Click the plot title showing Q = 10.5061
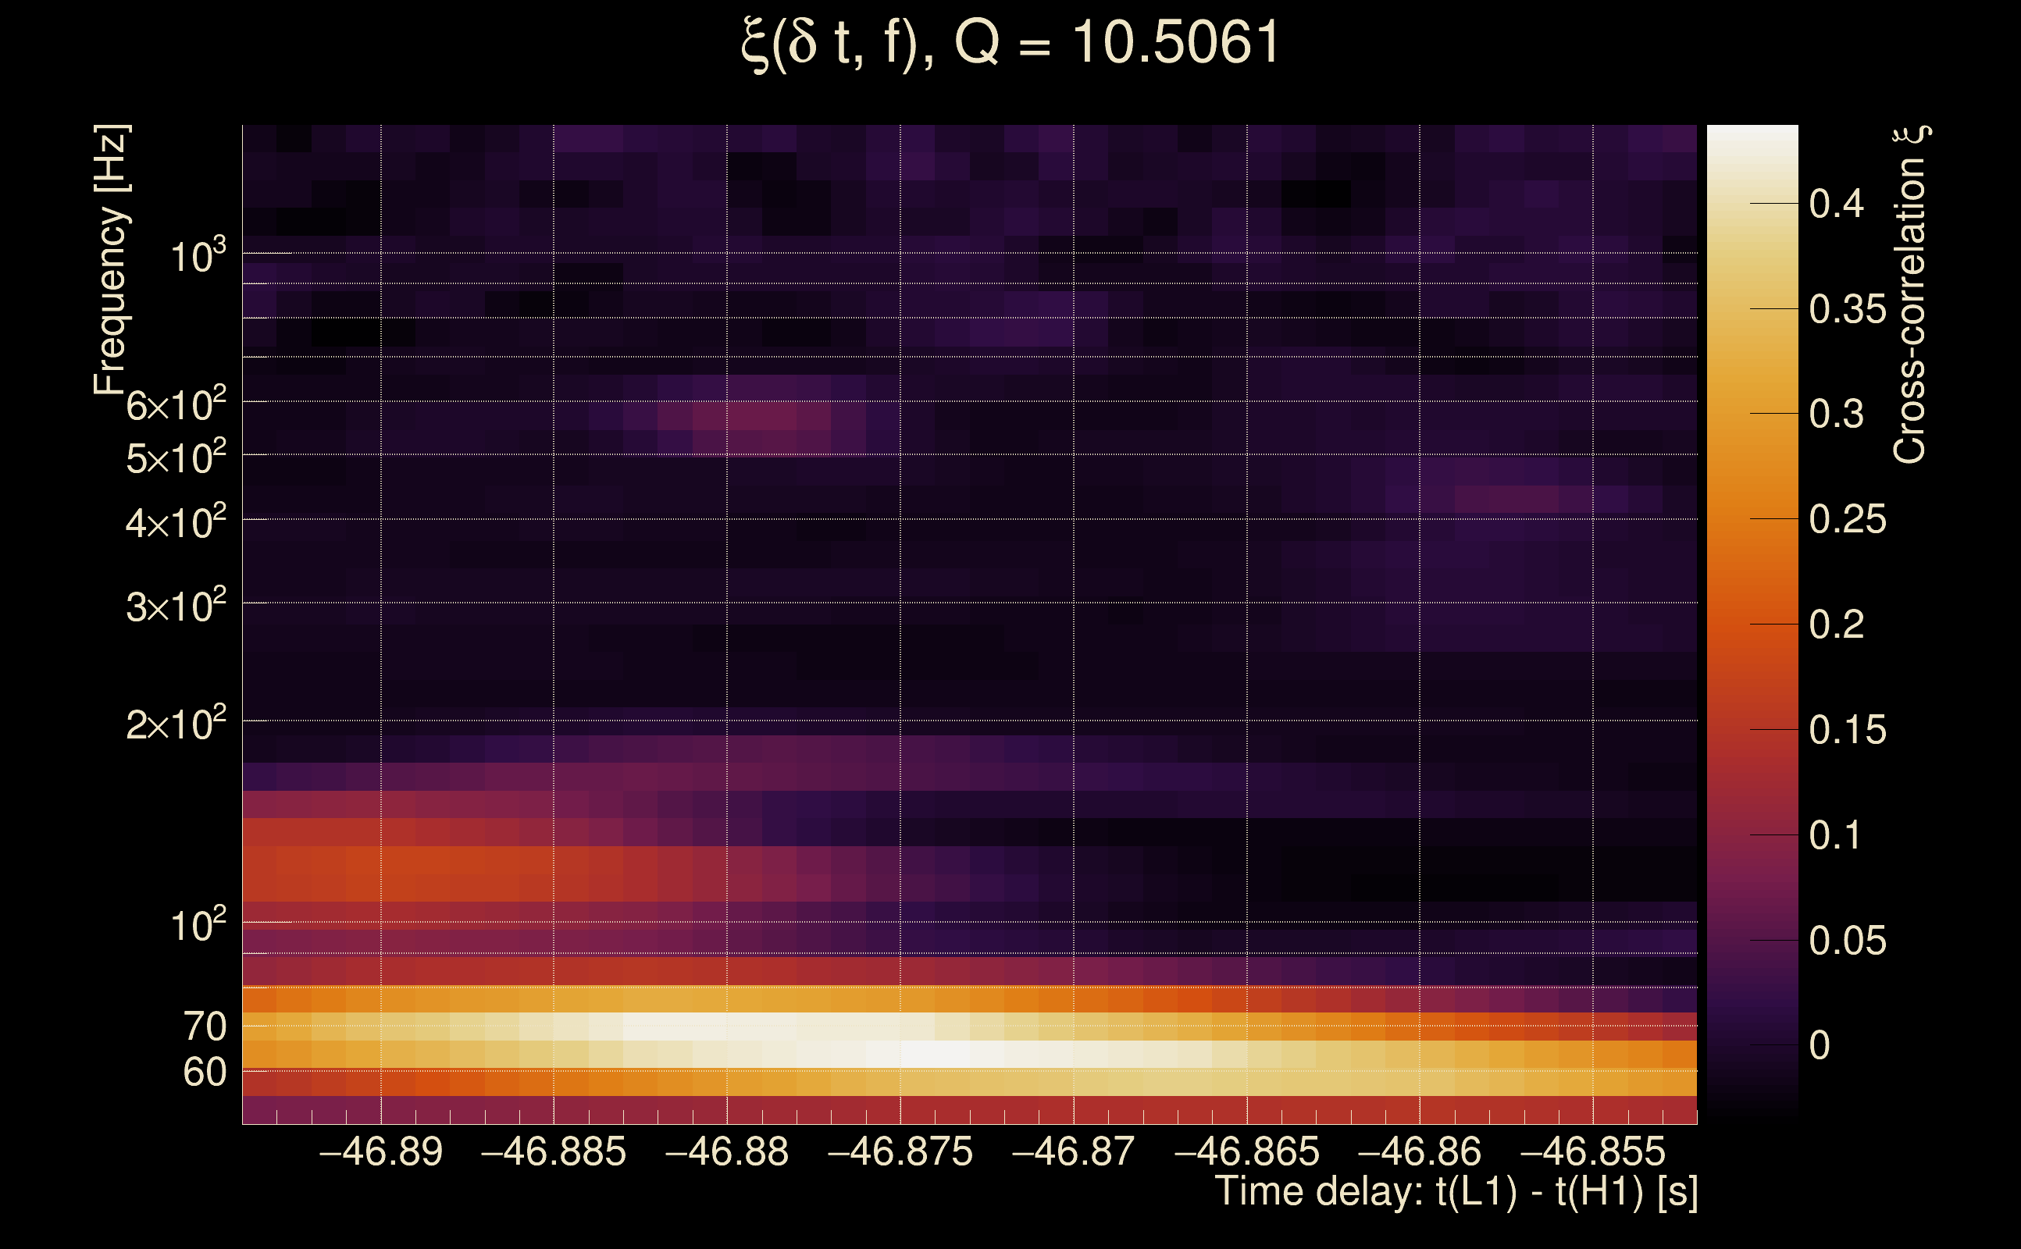 1010,43
